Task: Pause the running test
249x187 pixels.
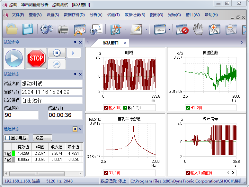Action: point(57,53)
